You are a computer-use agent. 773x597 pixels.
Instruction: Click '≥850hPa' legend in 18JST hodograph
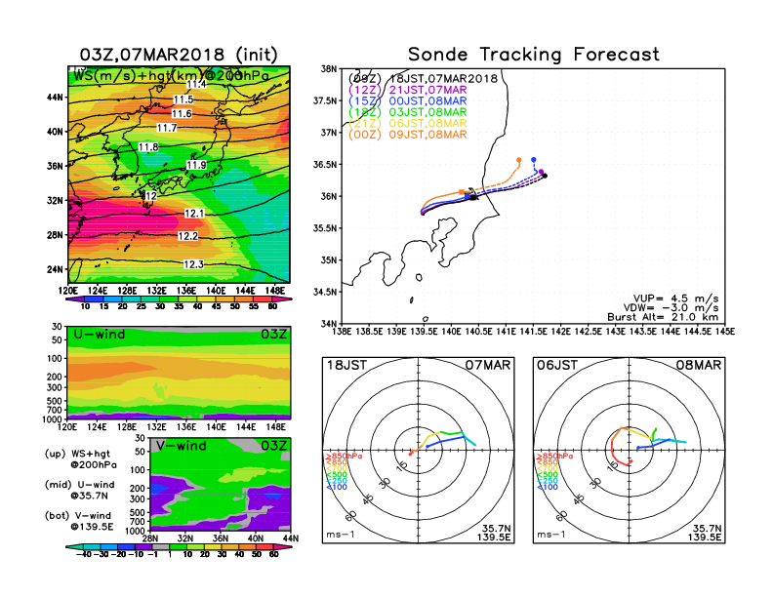point(345,457)
